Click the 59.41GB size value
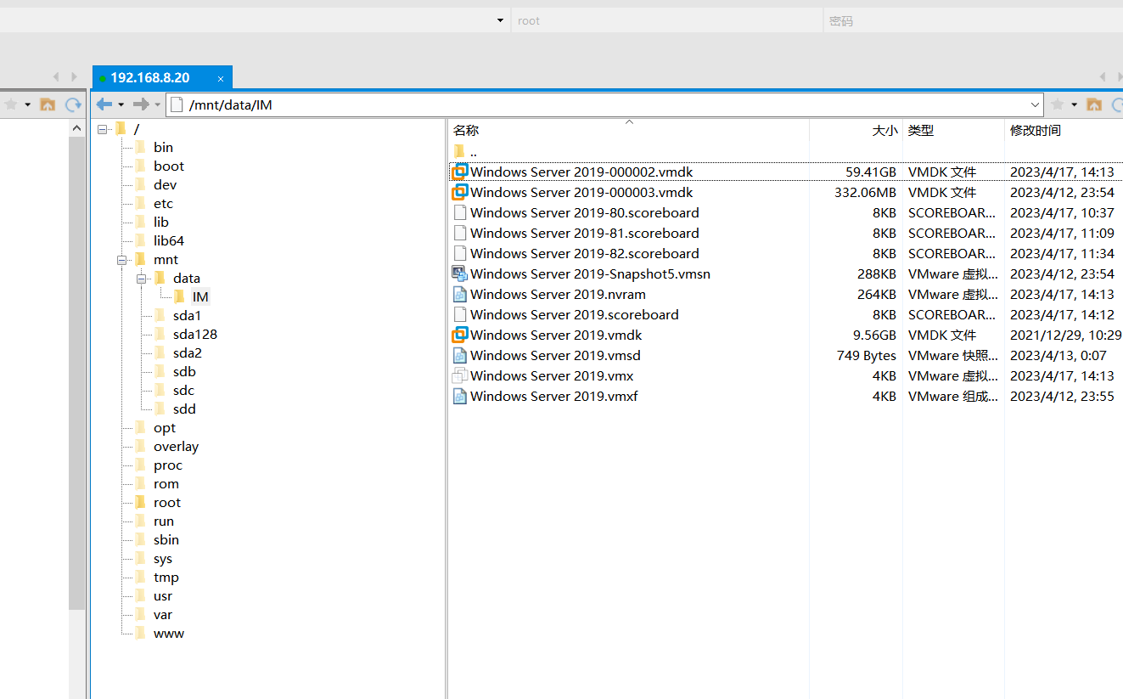This screenshot has height=699, width=1123. click(x=871, y=172)
